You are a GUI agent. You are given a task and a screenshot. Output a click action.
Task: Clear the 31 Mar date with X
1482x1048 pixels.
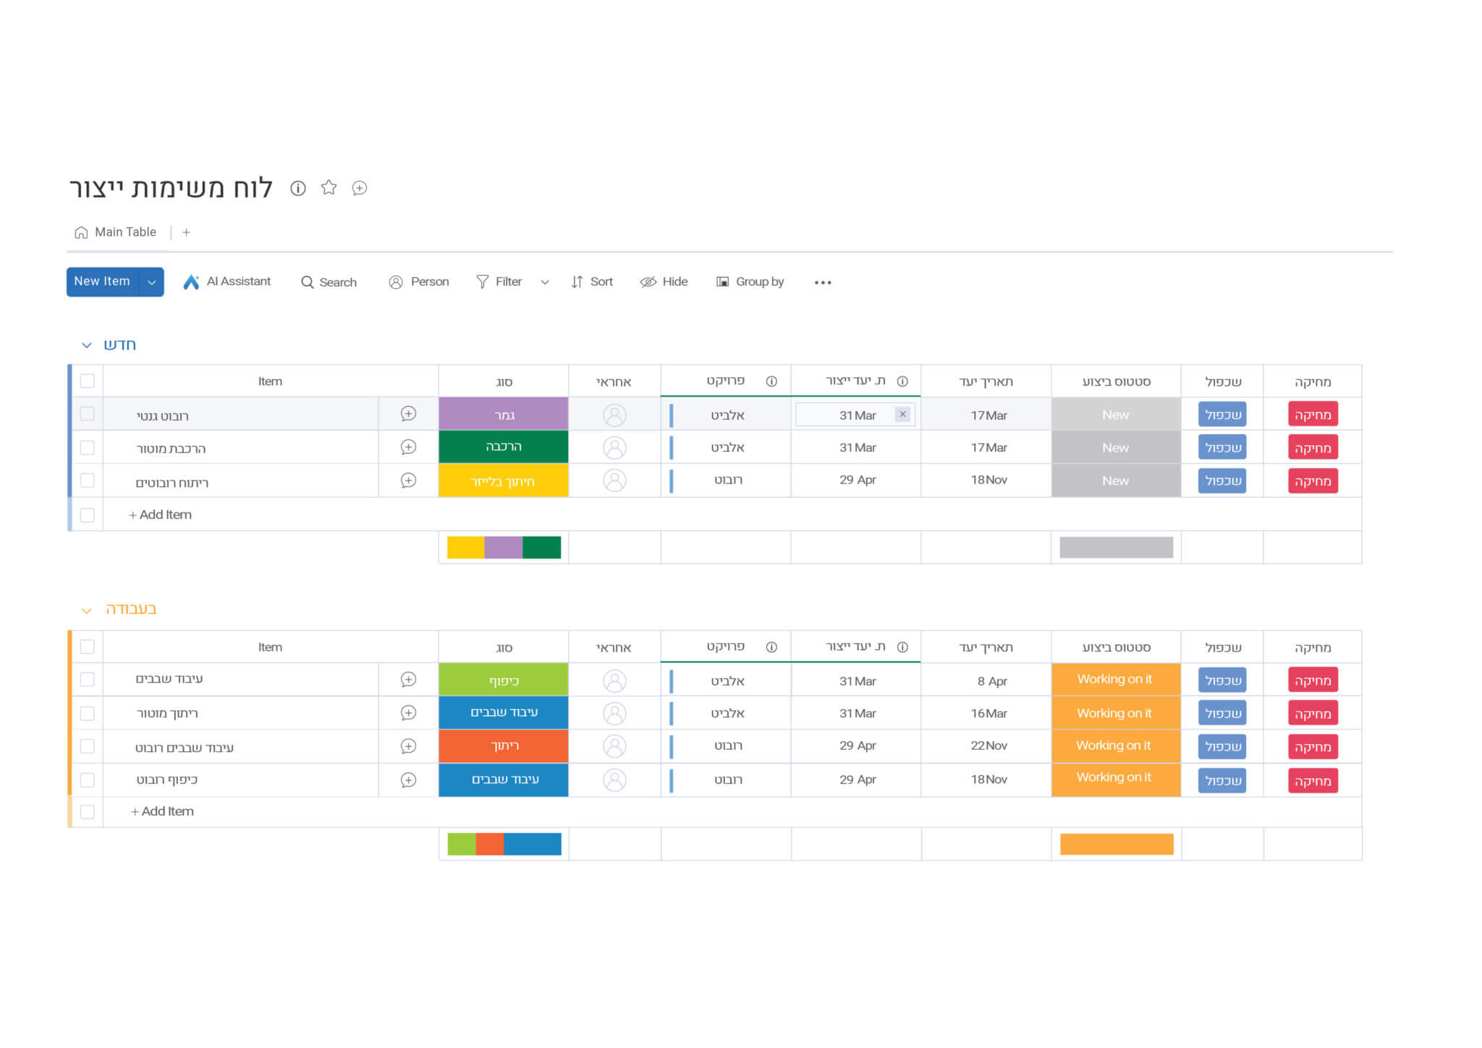[x=902, y=415]
